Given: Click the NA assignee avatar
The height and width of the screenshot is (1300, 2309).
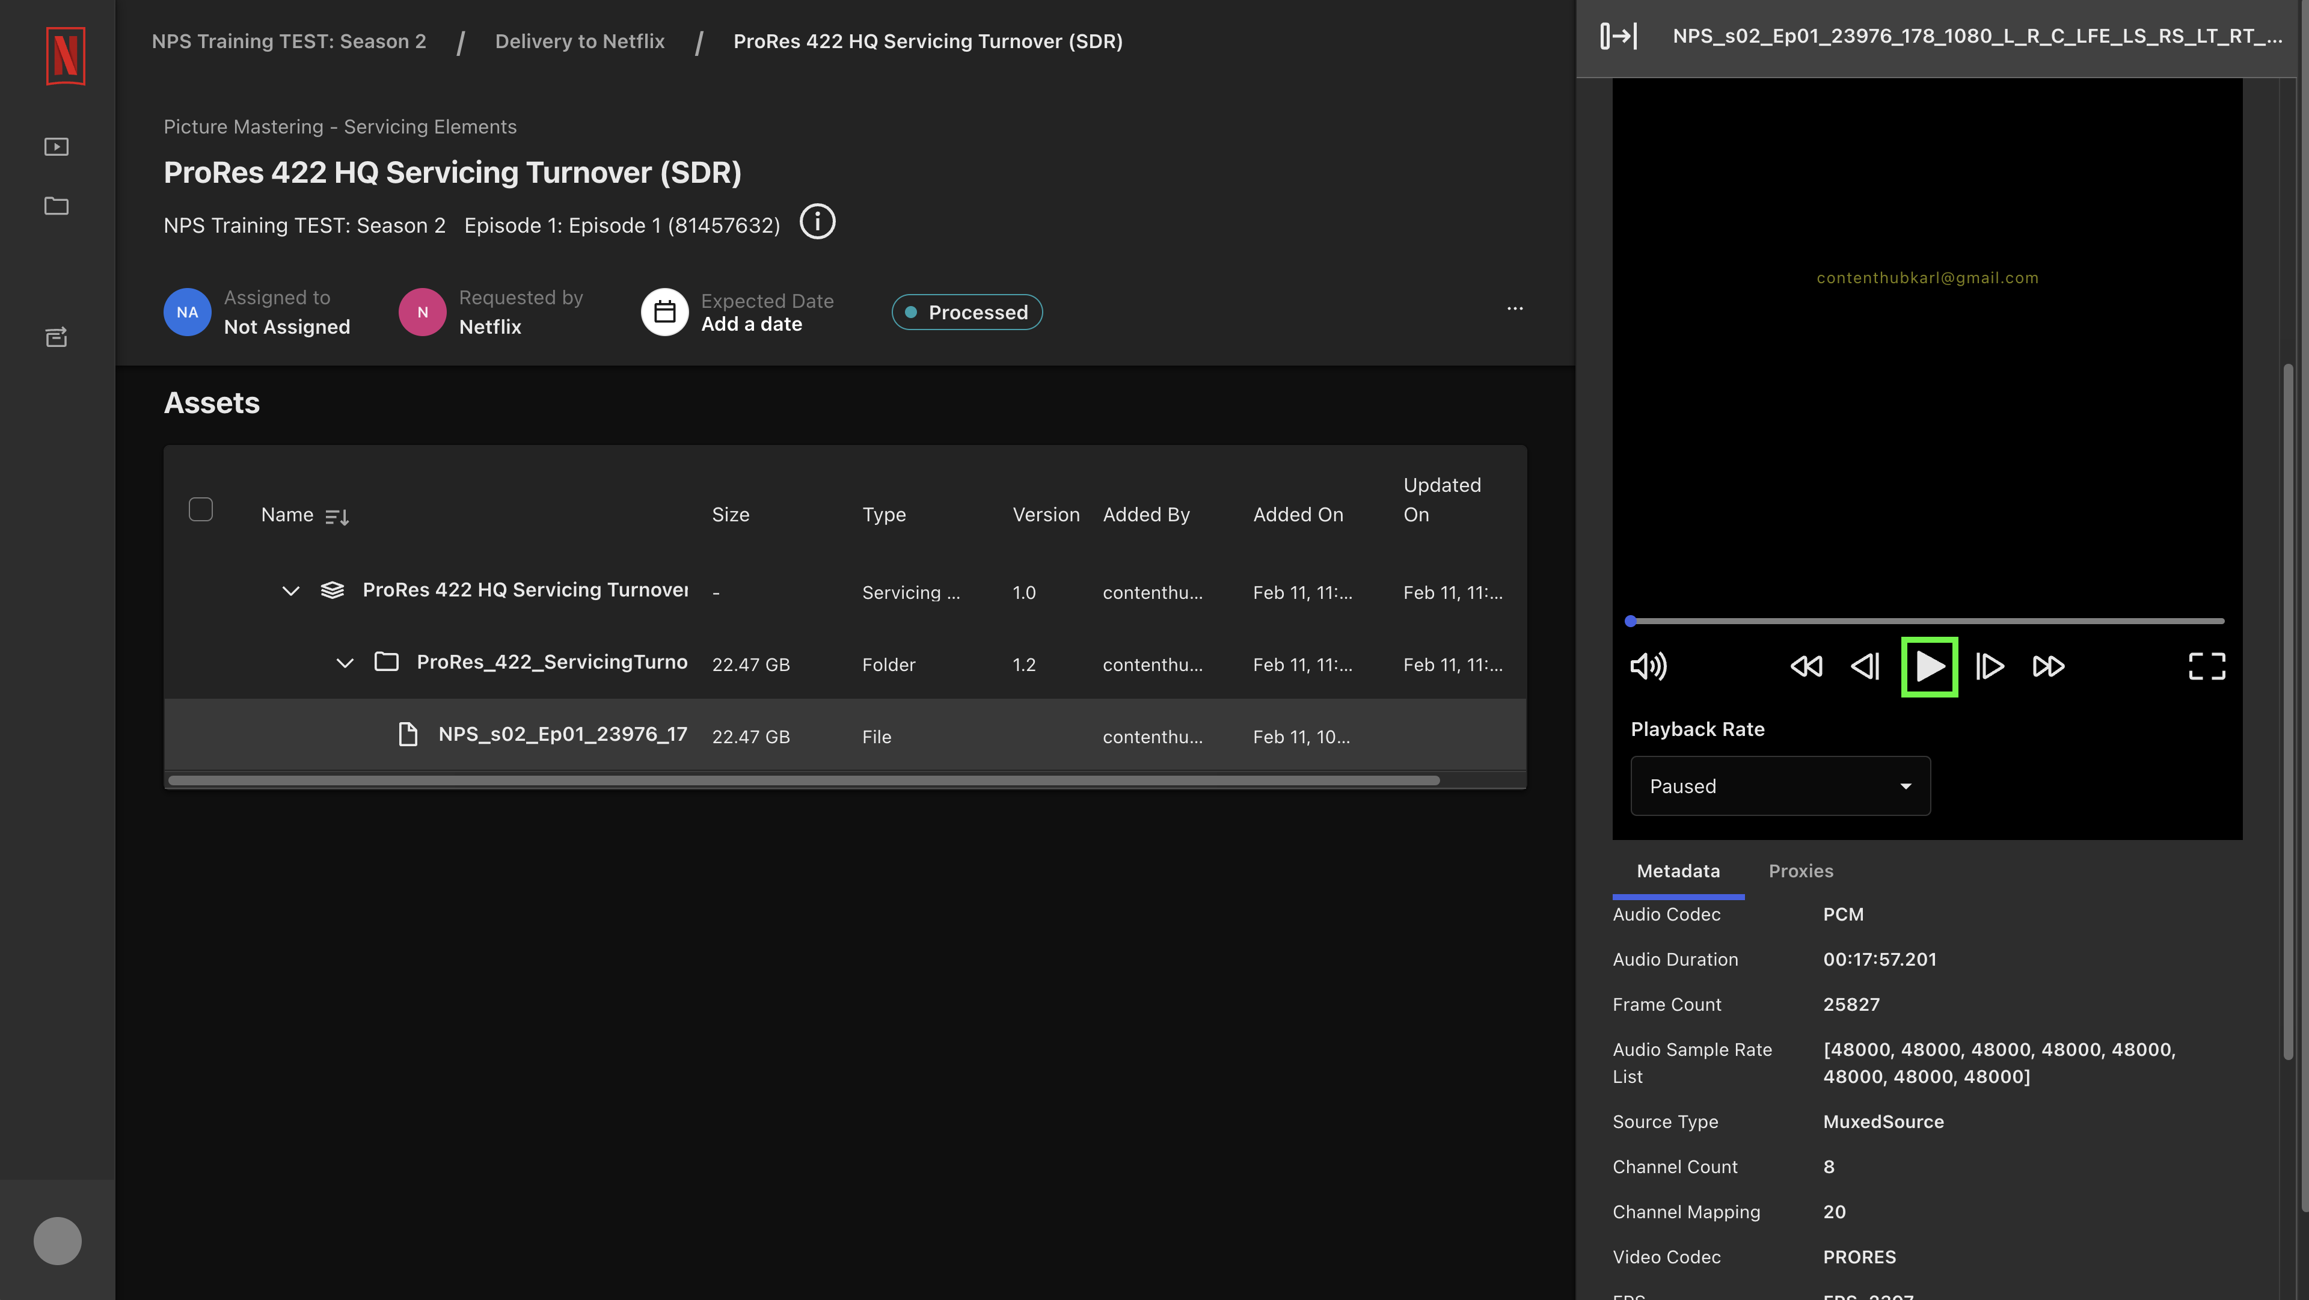Looking at the screenshot, I should click(188, 312).
